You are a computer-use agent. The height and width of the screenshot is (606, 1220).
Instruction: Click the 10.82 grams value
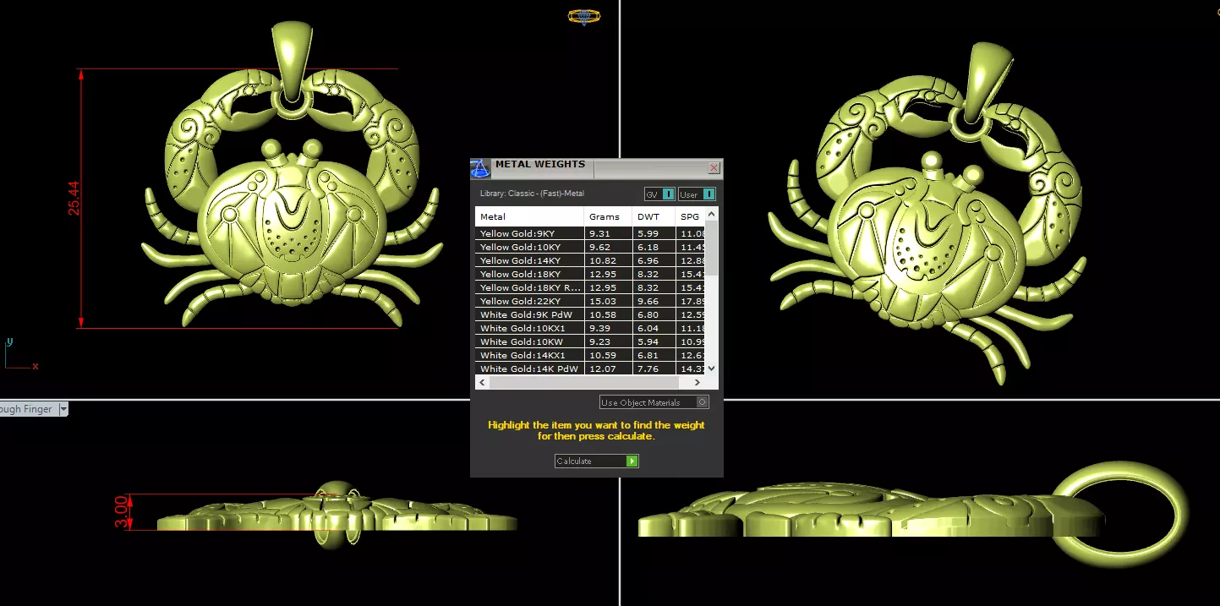tap(602, 260)
